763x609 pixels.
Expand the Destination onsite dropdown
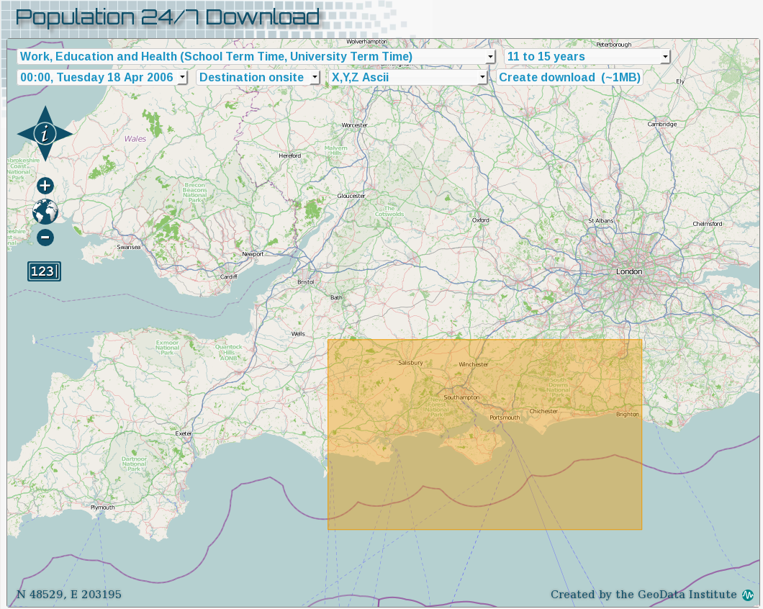coord(258,78)
